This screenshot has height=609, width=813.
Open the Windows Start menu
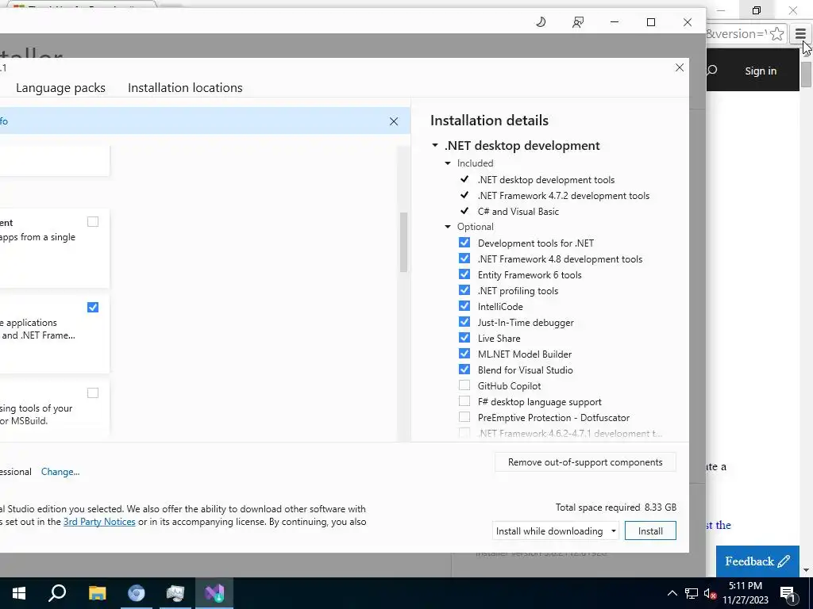(x=19, y=593)
